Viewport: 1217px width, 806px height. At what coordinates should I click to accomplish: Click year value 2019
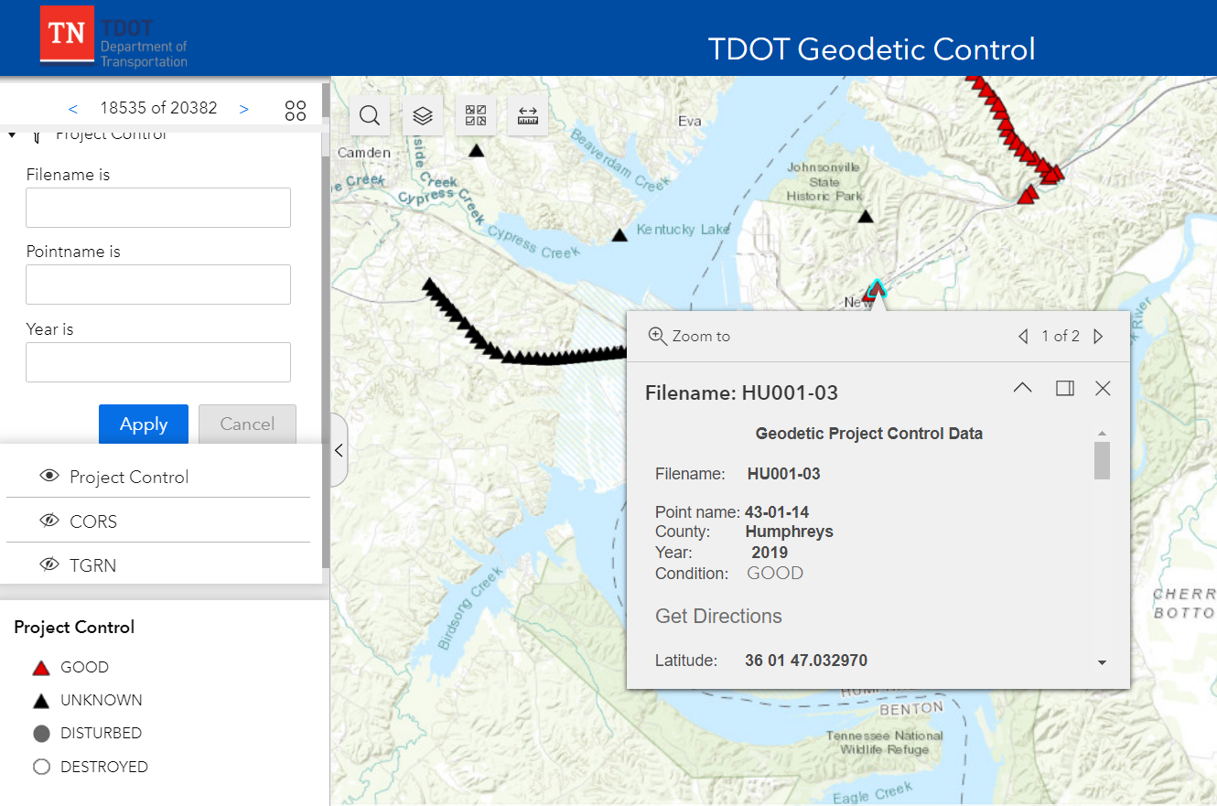point(770,553)
